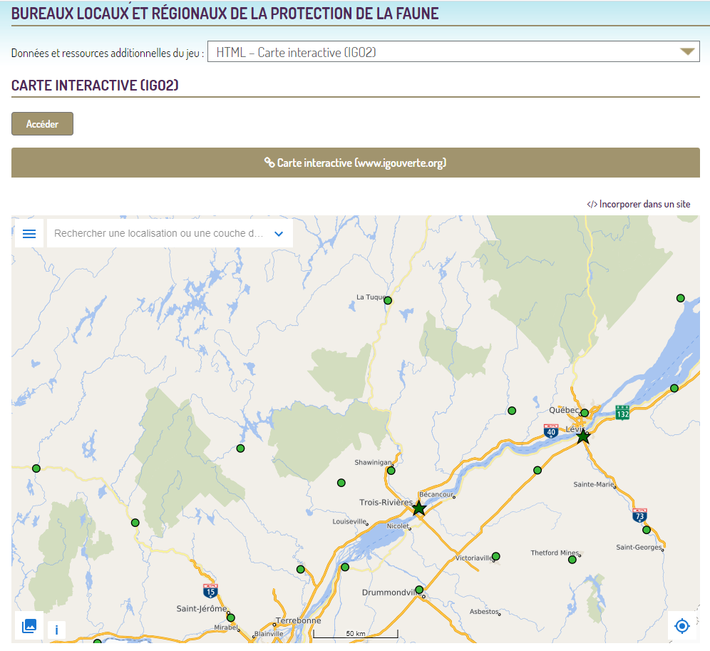Click the Blainville map label
Image resolution: width=710 pixels, height=651 pixels.
[x=269, y=634]
